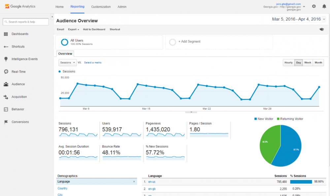Select the Real-Time sidebar icon
Viewport: 330px width, 196px height.
[5, 71]
